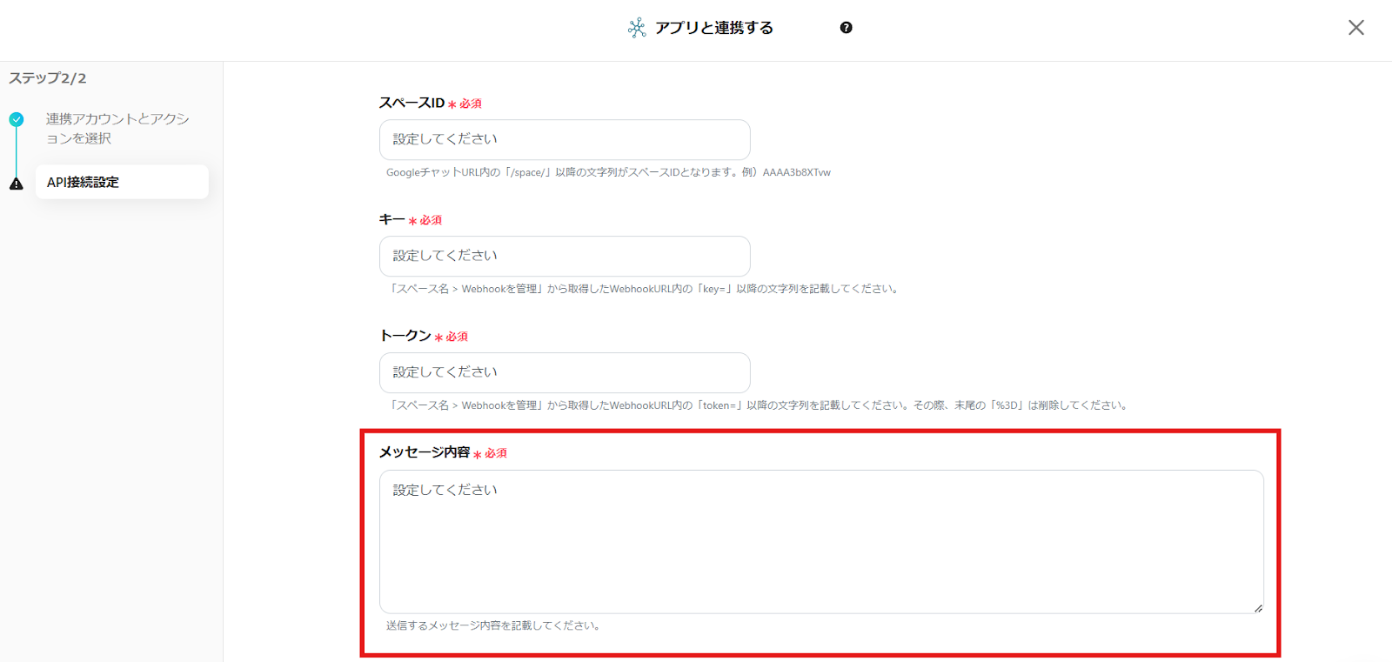1392x662 pixels.
Task: Focus the スペースID input field
Action: (x=565, y=140)
